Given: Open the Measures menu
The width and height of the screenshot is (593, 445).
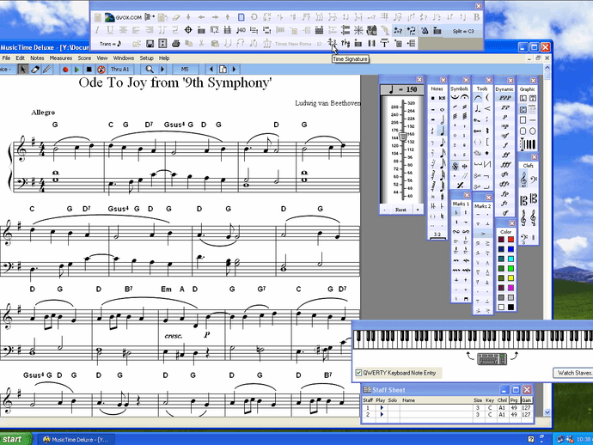Looking at the screenshot, I should click(61, 58).
